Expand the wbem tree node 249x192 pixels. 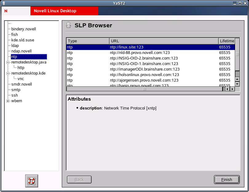pos(8,101)
